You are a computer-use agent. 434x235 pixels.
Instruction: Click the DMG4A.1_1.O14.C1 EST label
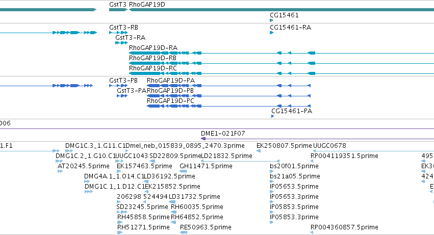click(x=114, y=176)
